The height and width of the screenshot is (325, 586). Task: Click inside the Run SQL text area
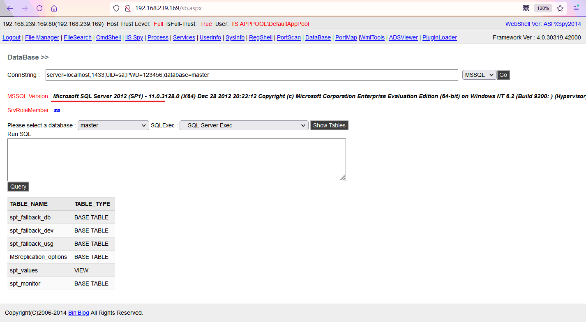coord(177,160)
